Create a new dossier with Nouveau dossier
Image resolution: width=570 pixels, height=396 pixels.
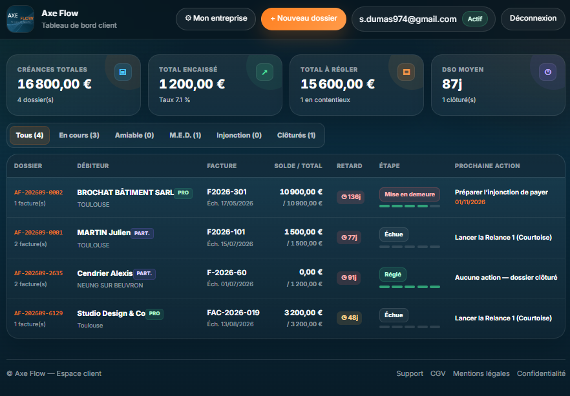pos(304,19)
